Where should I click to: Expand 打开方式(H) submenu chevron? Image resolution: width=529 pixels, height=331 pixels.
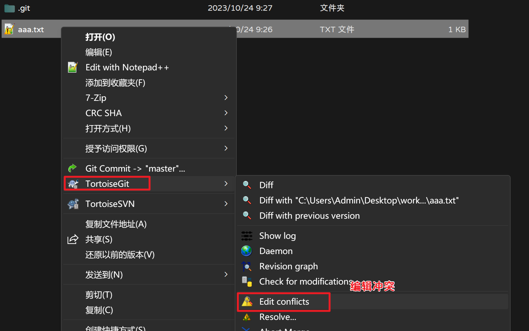[226, 128]
